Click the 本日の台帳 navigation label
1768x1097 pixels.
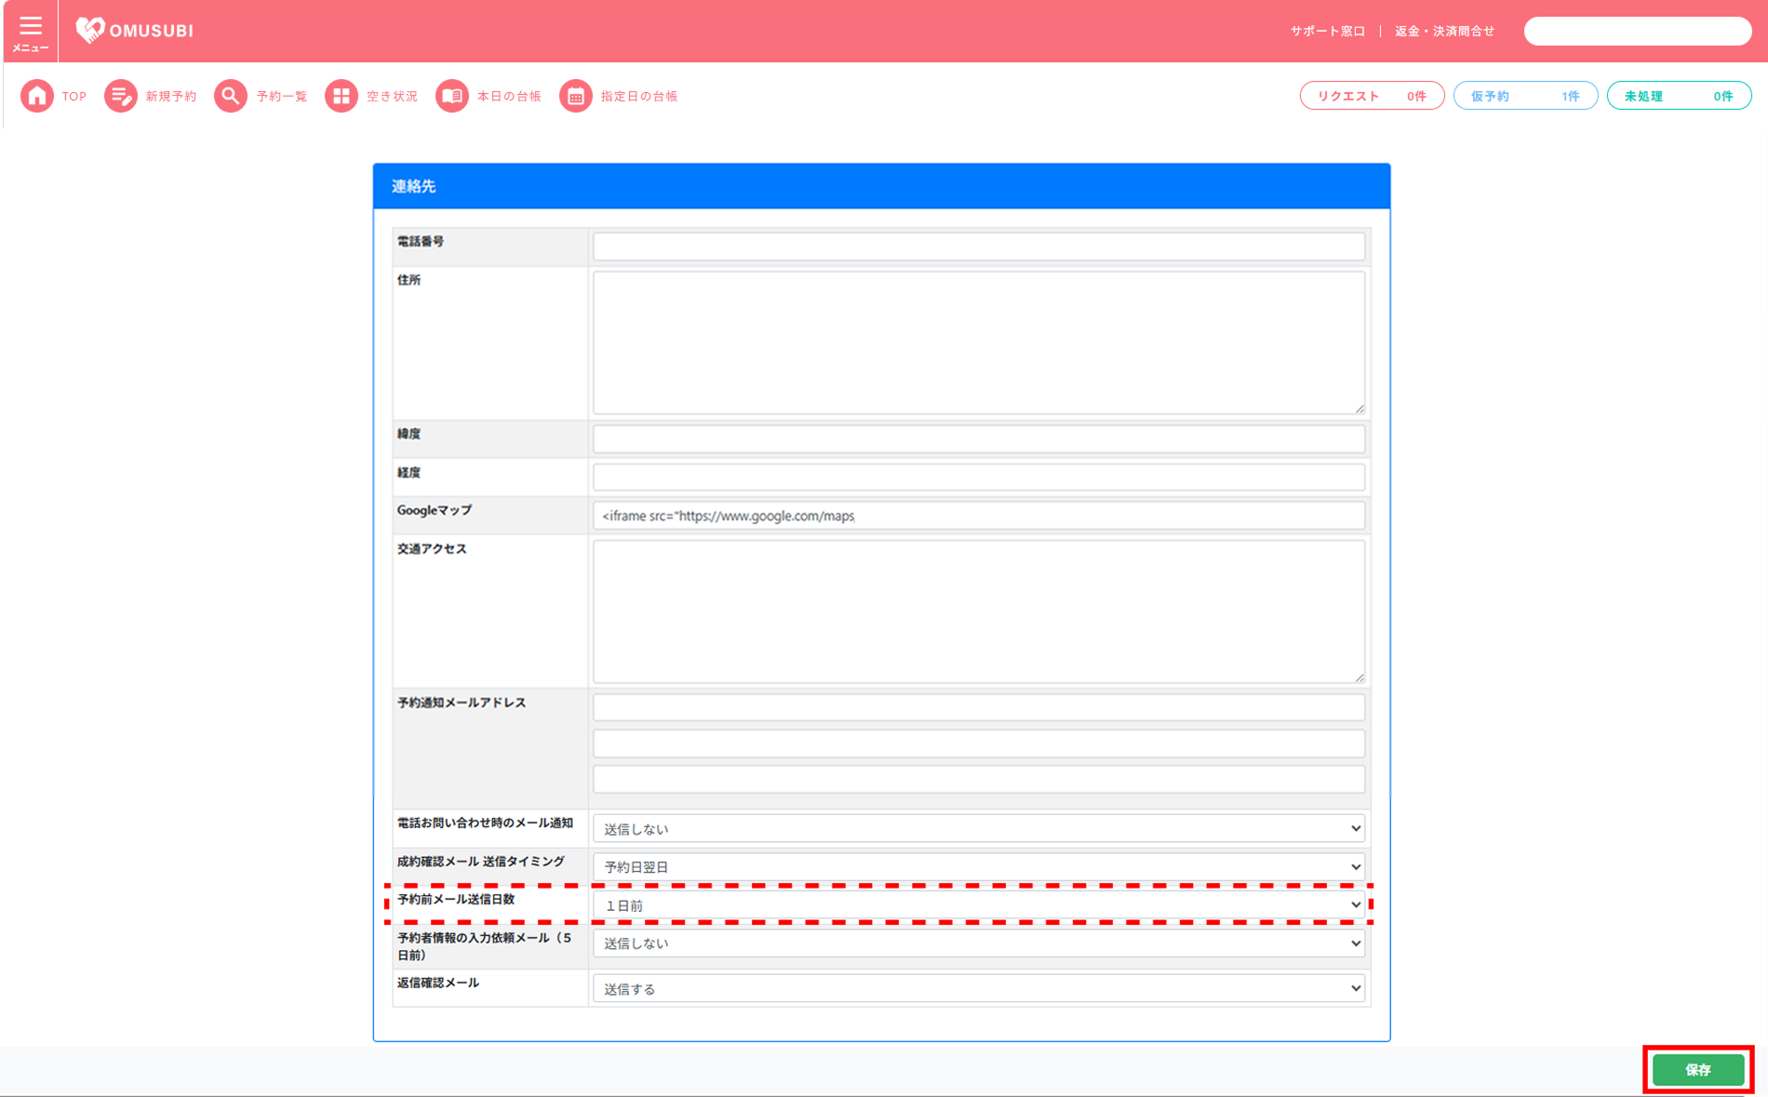coord(509,97)
